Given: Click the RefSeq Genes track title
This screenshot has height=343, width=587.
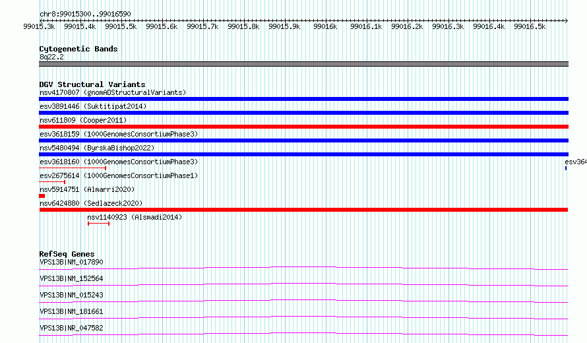Looking at the screenshot, I should tap(67, 254).
